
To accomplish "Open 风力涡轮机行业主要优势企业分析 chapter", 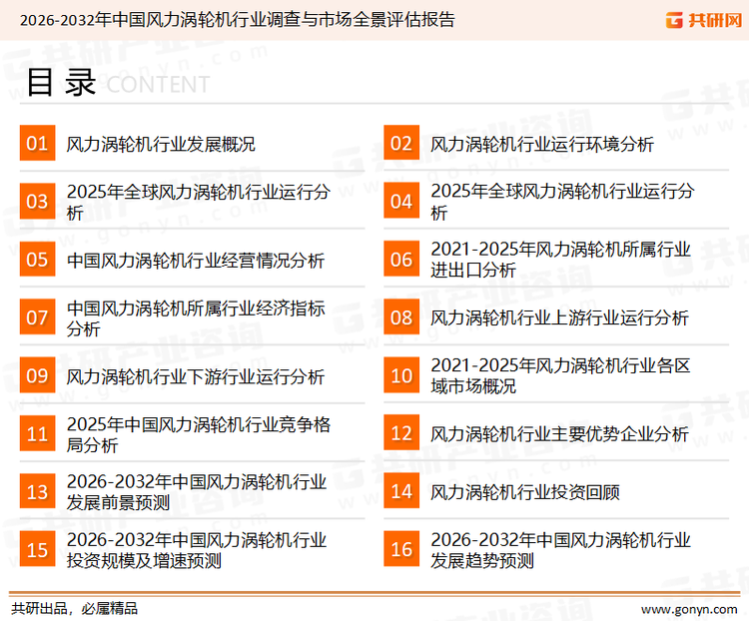I will point(559,433).
